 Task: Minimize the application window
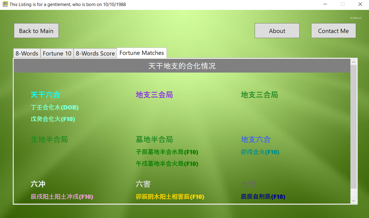[x=325, y=4]
